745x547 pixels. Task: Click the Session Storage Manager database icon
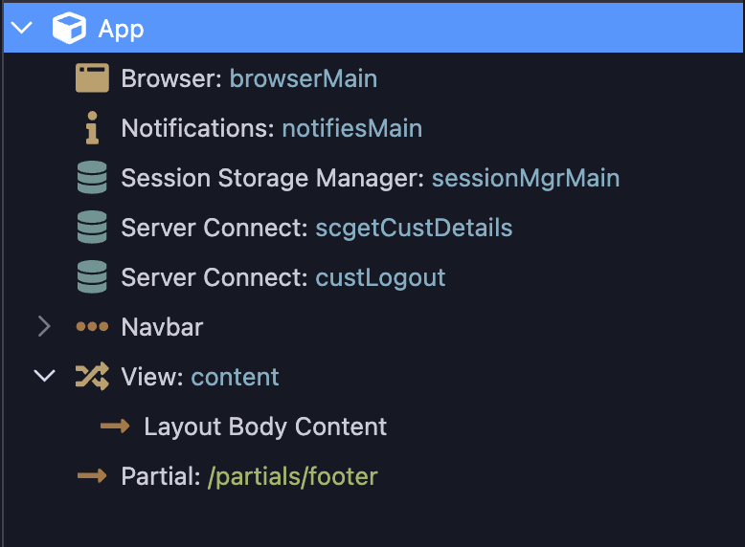[x=92, y=178]
